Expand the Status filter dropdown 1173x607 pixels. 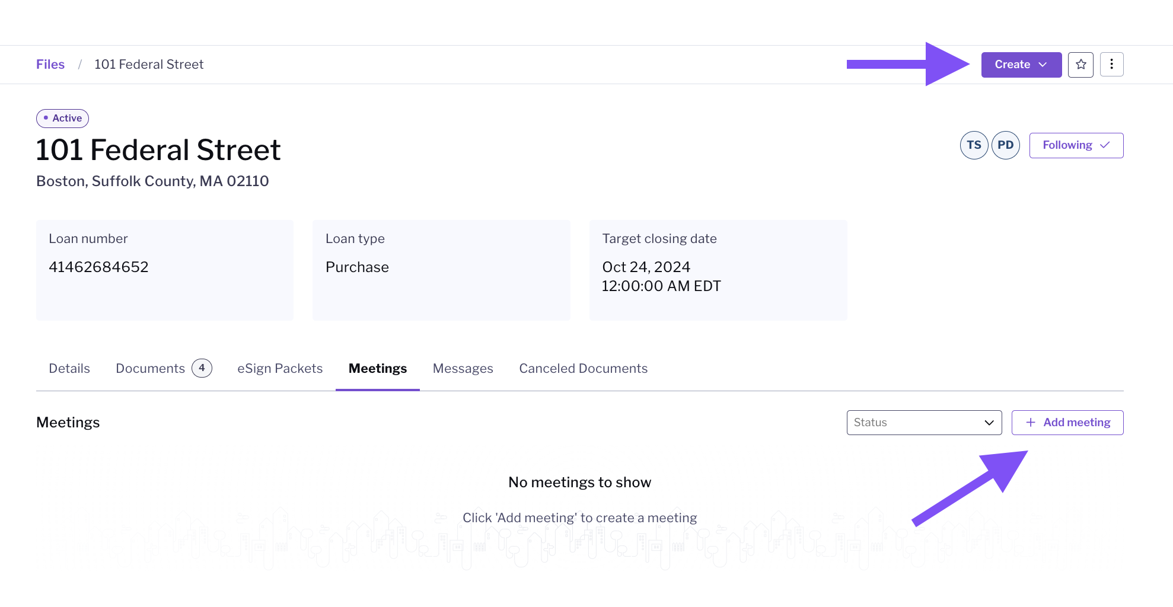pyautogui.click(x=923, y=423)
